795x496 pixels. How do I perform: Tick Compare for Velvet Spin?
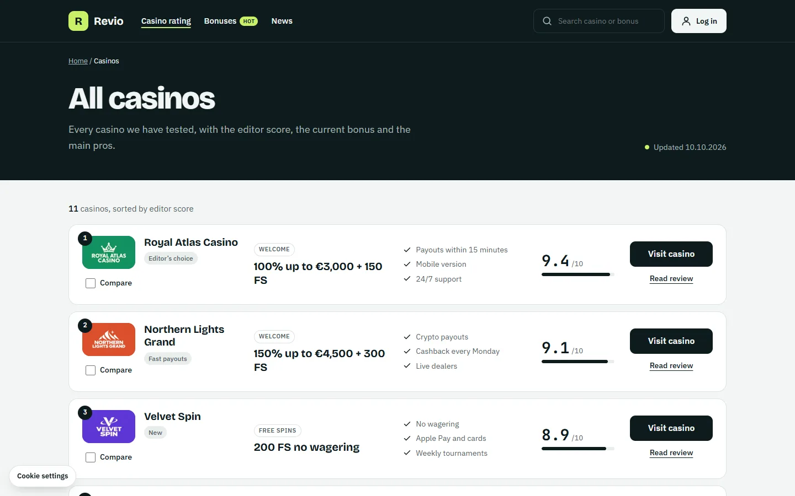coord(91,457)
